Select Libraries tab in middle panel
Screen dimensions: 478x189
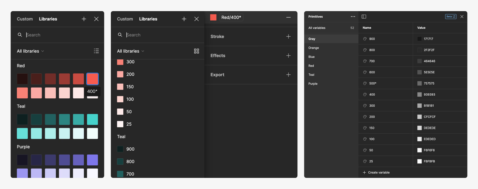click(148, 19)
